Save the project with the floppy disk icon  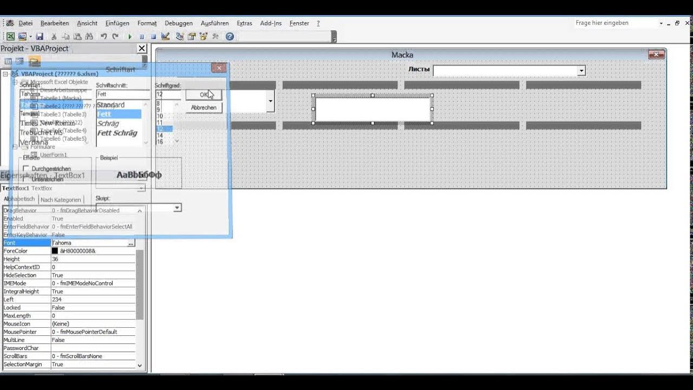click(39, 36)
